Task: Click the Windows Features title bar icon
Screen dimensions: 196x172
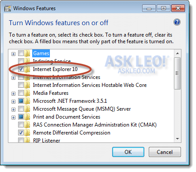Action: 8,8
